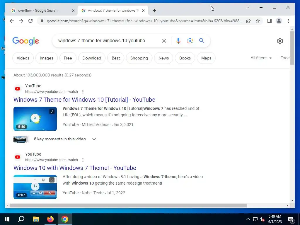300x225 pixels.
Task: Close the windows 7 theme tab
Action: pyautogui.click(x=143, y=11)
